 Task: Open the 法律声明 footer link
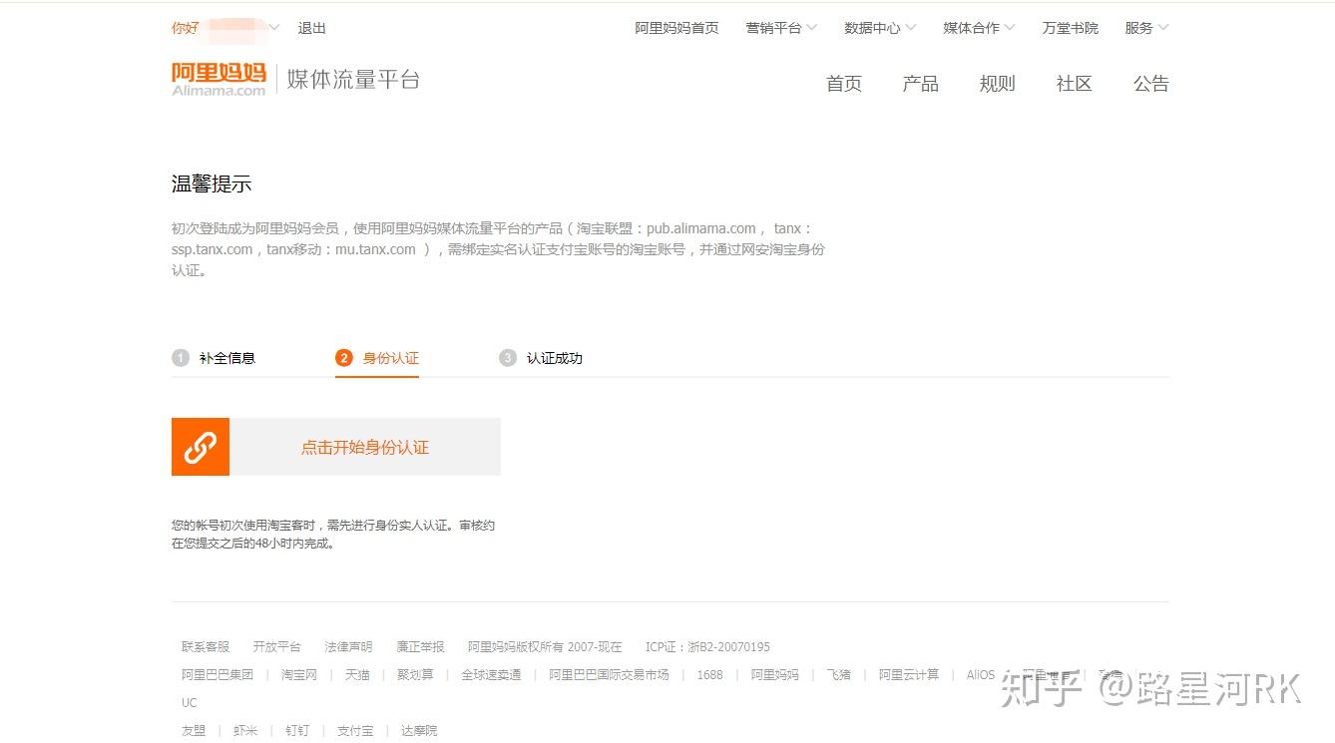pyautogui.click(x=348, y=647)
